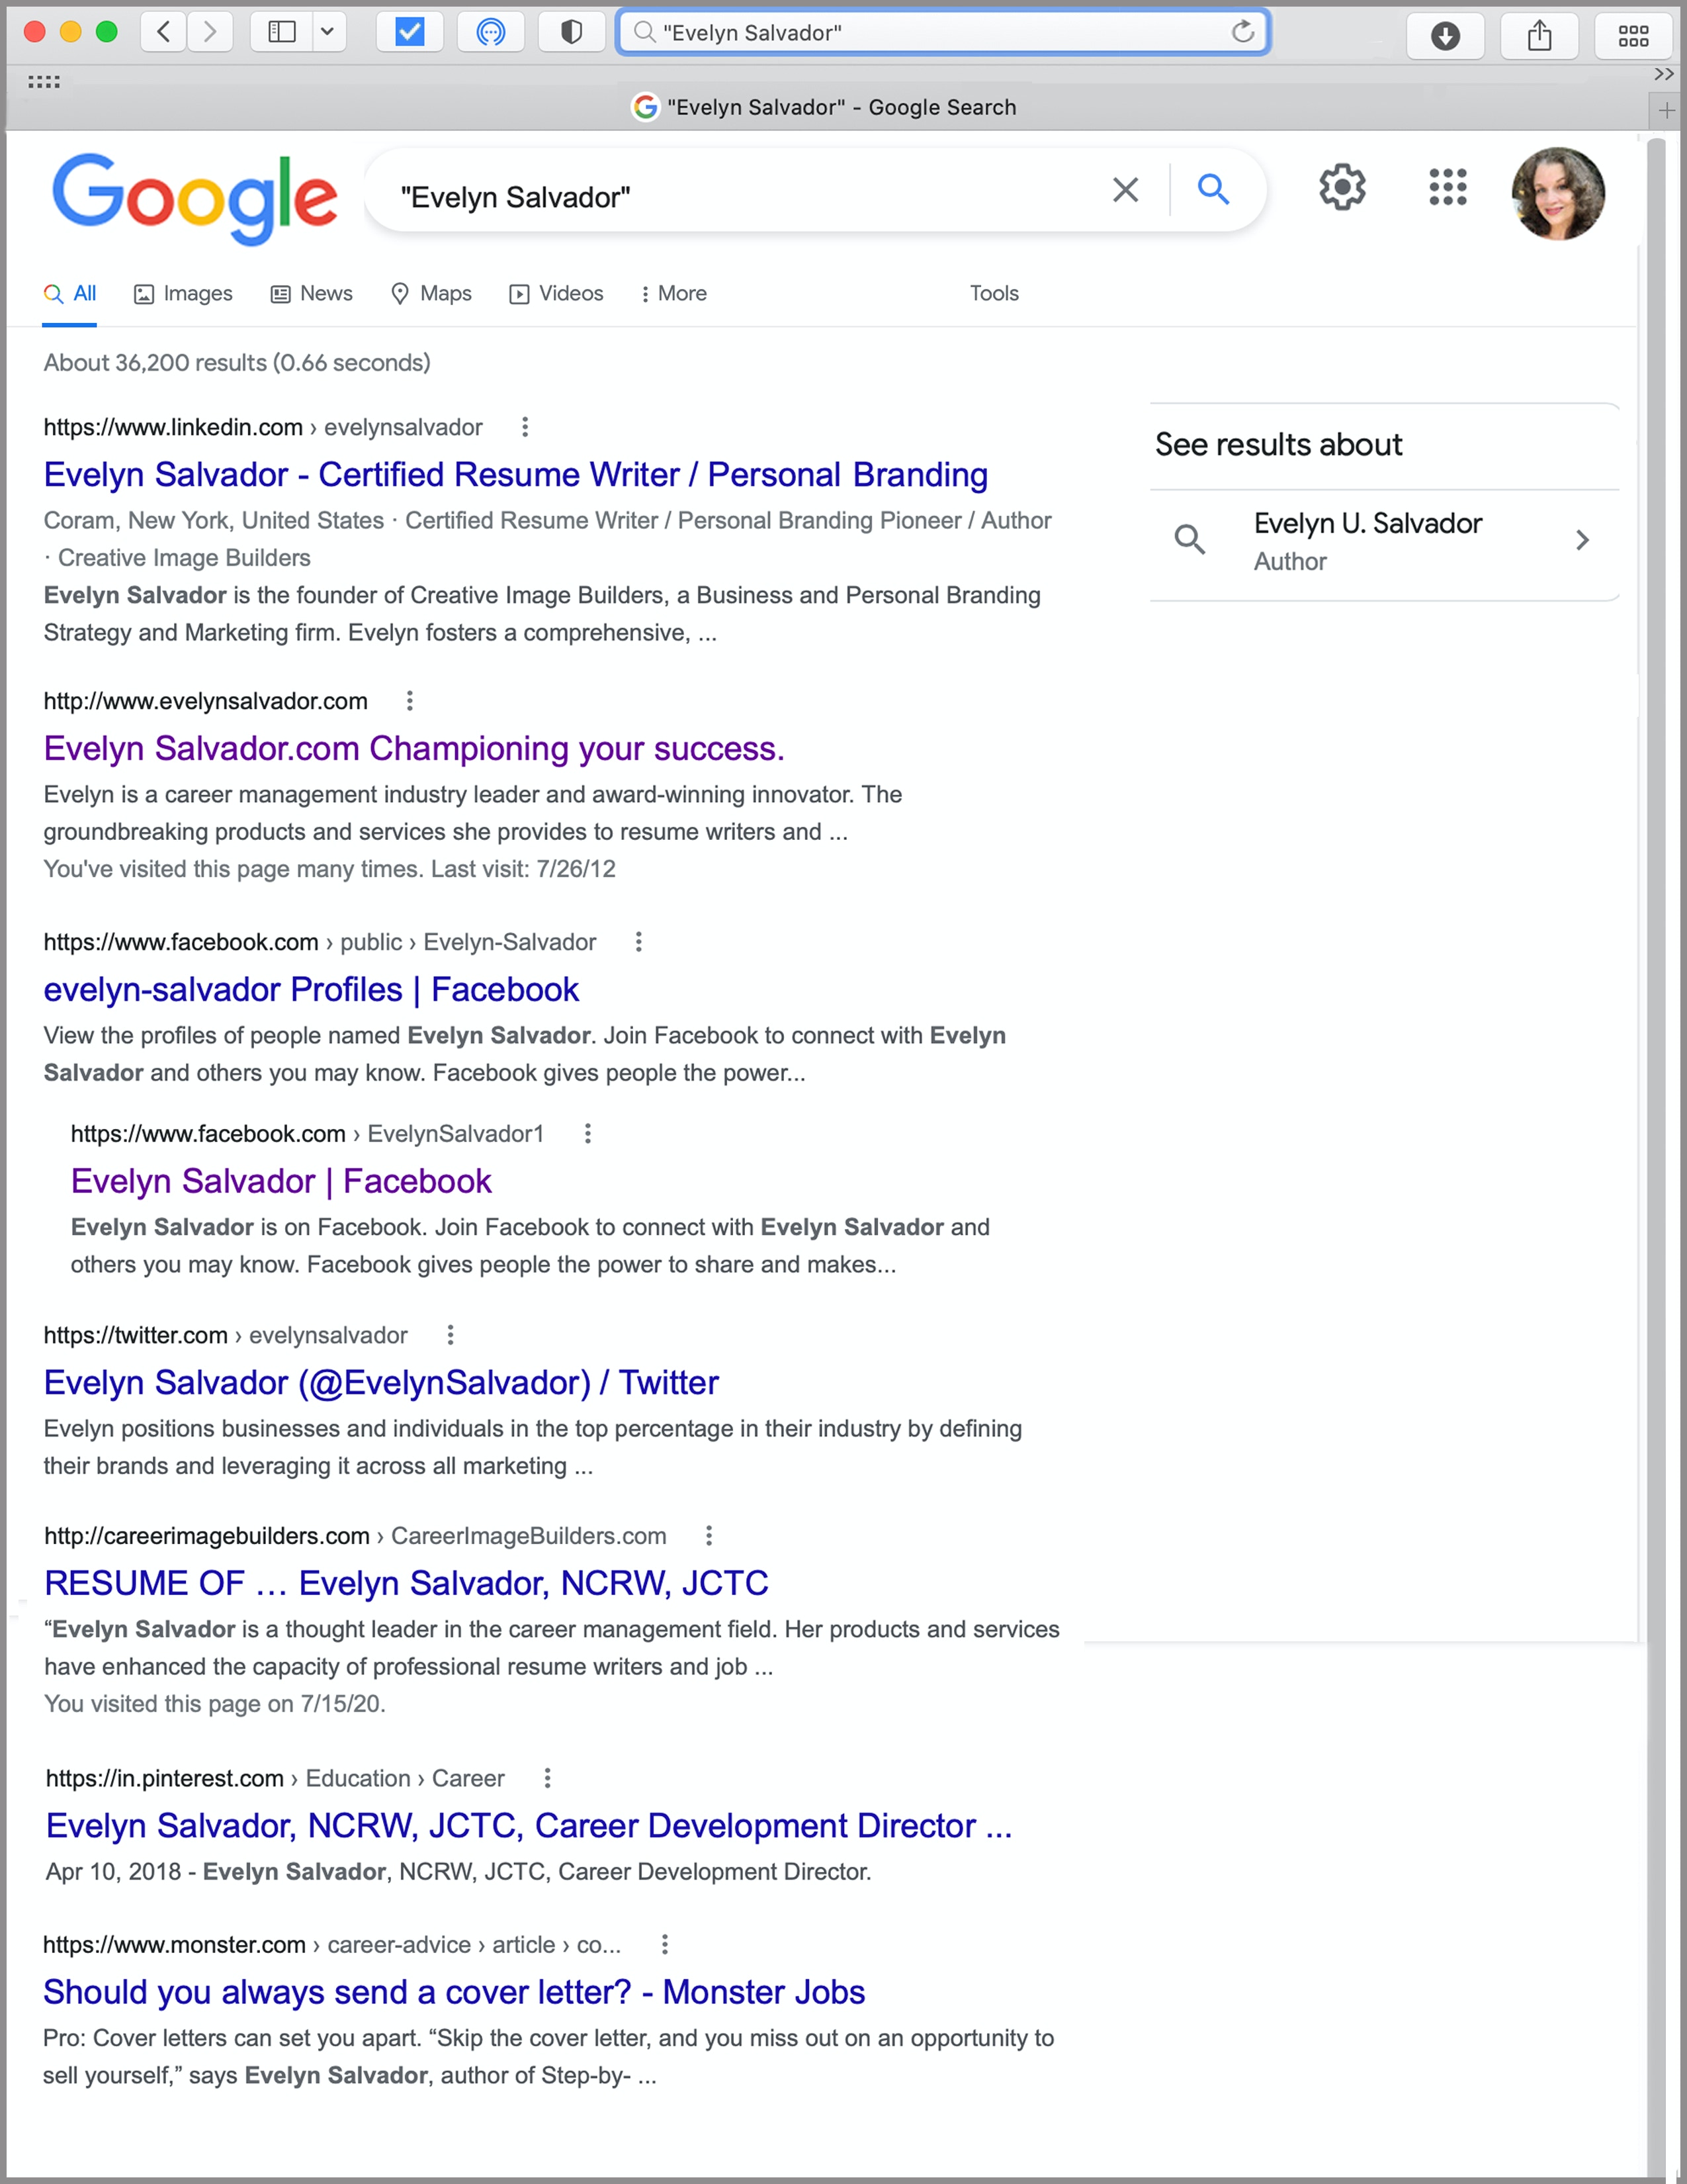Go back with Safari's back arrow
This screenshot has height=2184, width=1687.
coord(164,32)
